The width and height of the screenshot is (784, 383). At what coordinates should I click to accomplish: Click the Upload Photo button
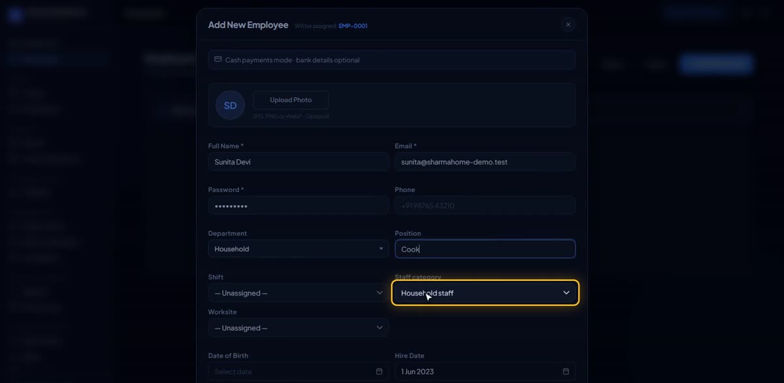[291, 100]
